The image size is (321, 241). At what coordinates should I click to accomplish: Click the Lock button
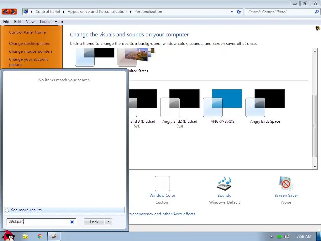point(94,222)
